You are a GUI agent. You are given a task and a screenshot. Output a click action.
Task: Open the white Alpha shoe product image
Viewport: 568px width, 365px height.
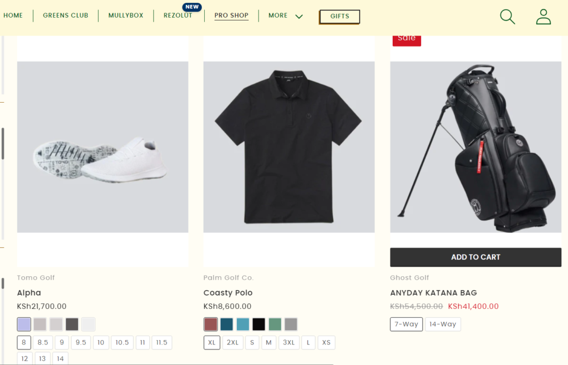tap(103, 147)
